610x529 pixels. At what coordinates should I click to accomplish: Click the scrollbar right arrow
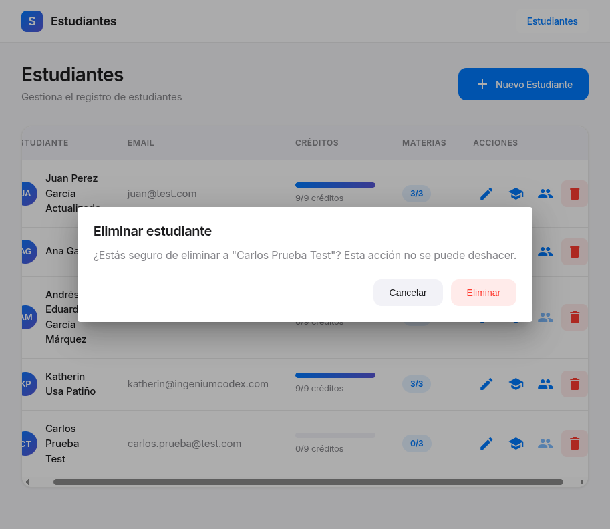pyautogui.click(x=582, y=482)
